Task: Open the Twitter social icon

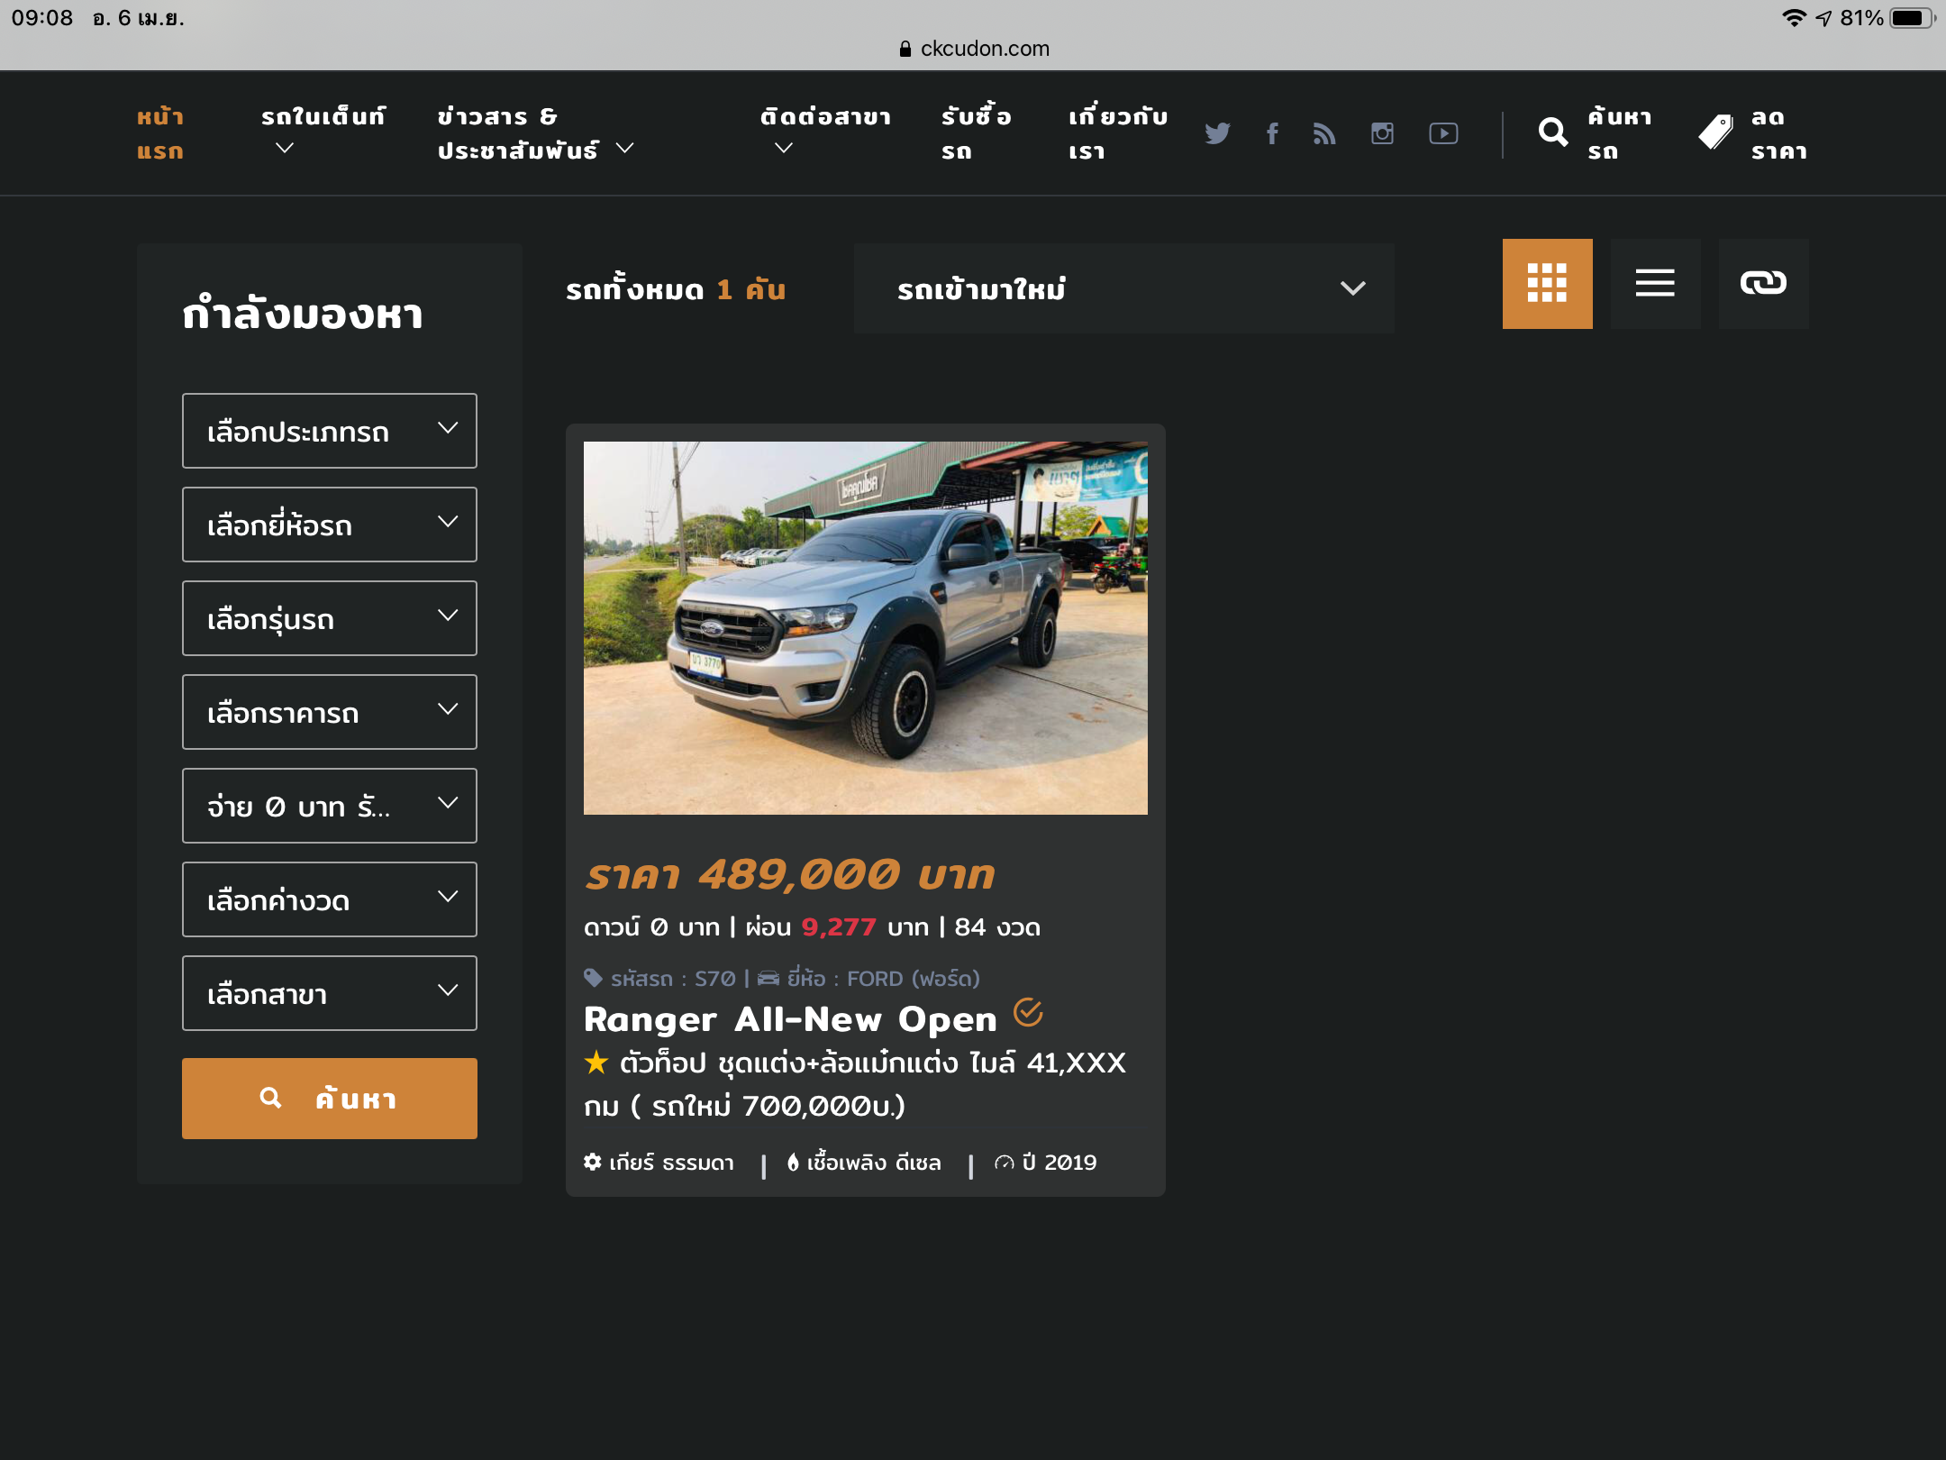Action: coord(1217,133)
